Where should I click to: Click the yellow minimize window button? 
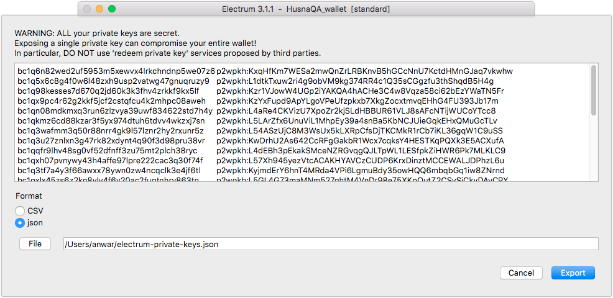(99, 9)
